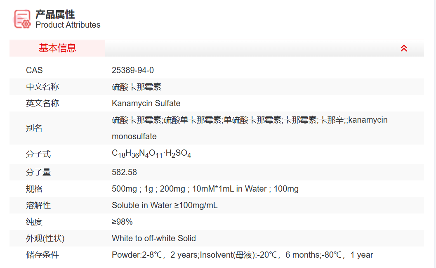The image size is (436, 268).
Task: Click the molecular weight value 582.58
Action: pos(124,172)
